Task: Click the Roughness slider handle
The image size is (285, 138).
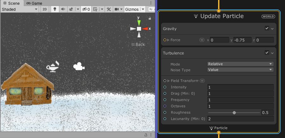Action: click(234, 112)
